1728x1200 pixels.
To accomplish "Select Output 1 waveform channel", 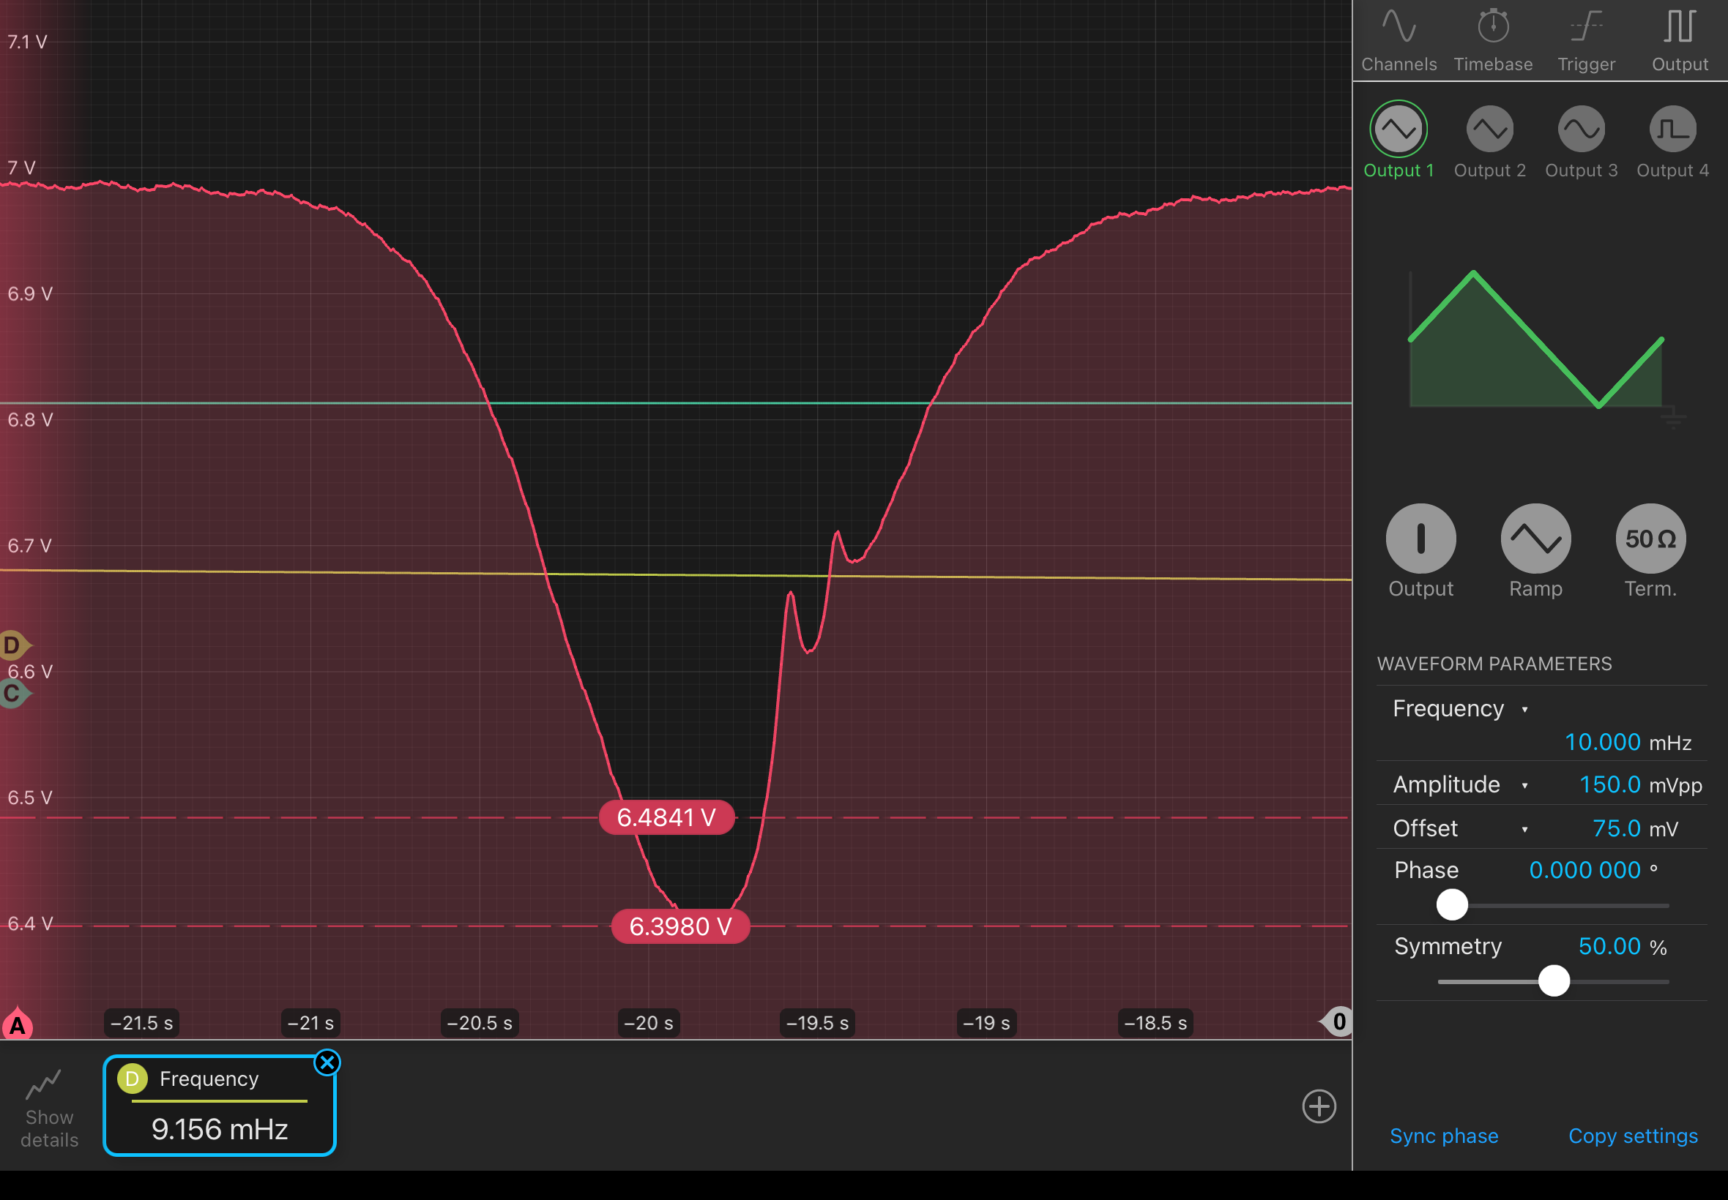I will coord(1399,140).
